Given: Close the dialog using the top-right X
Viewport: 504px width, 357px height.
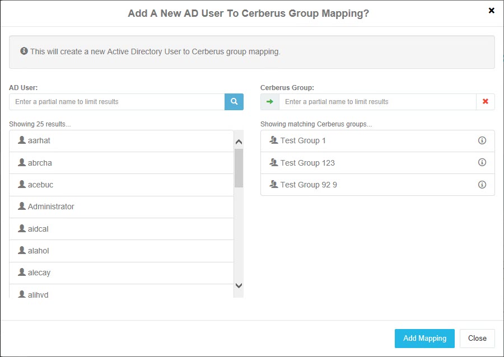Looking at the screenshot, I should click(x=491, y=11).
